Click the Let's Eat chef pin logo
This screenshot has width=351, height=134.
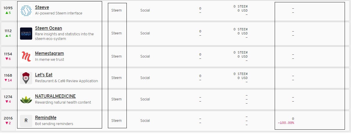(x=26, y=78)
